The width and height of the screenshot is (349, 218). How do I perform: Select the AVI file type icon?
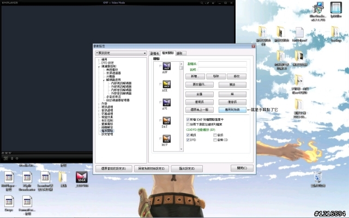[x=166, y=102]
